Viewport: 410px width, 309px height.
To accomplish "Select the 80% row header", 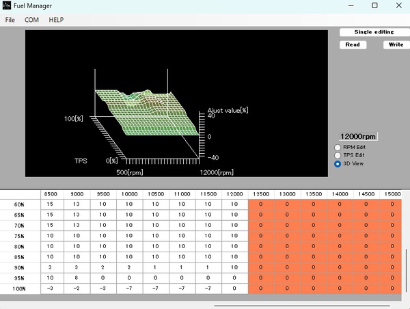I will [x=20, y=247].
